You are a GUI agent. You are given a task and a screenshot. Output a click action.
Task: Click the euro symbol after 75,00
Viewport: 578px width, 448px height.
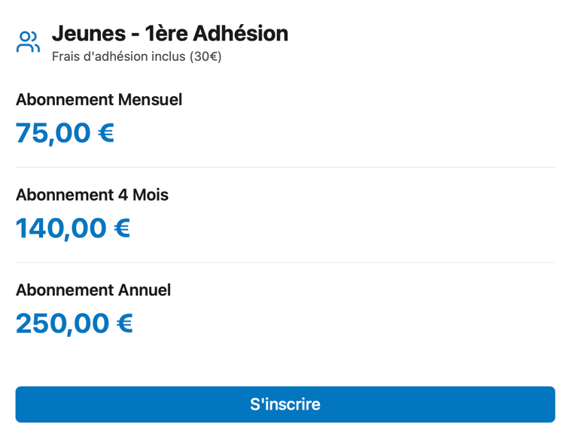(106, 133)
